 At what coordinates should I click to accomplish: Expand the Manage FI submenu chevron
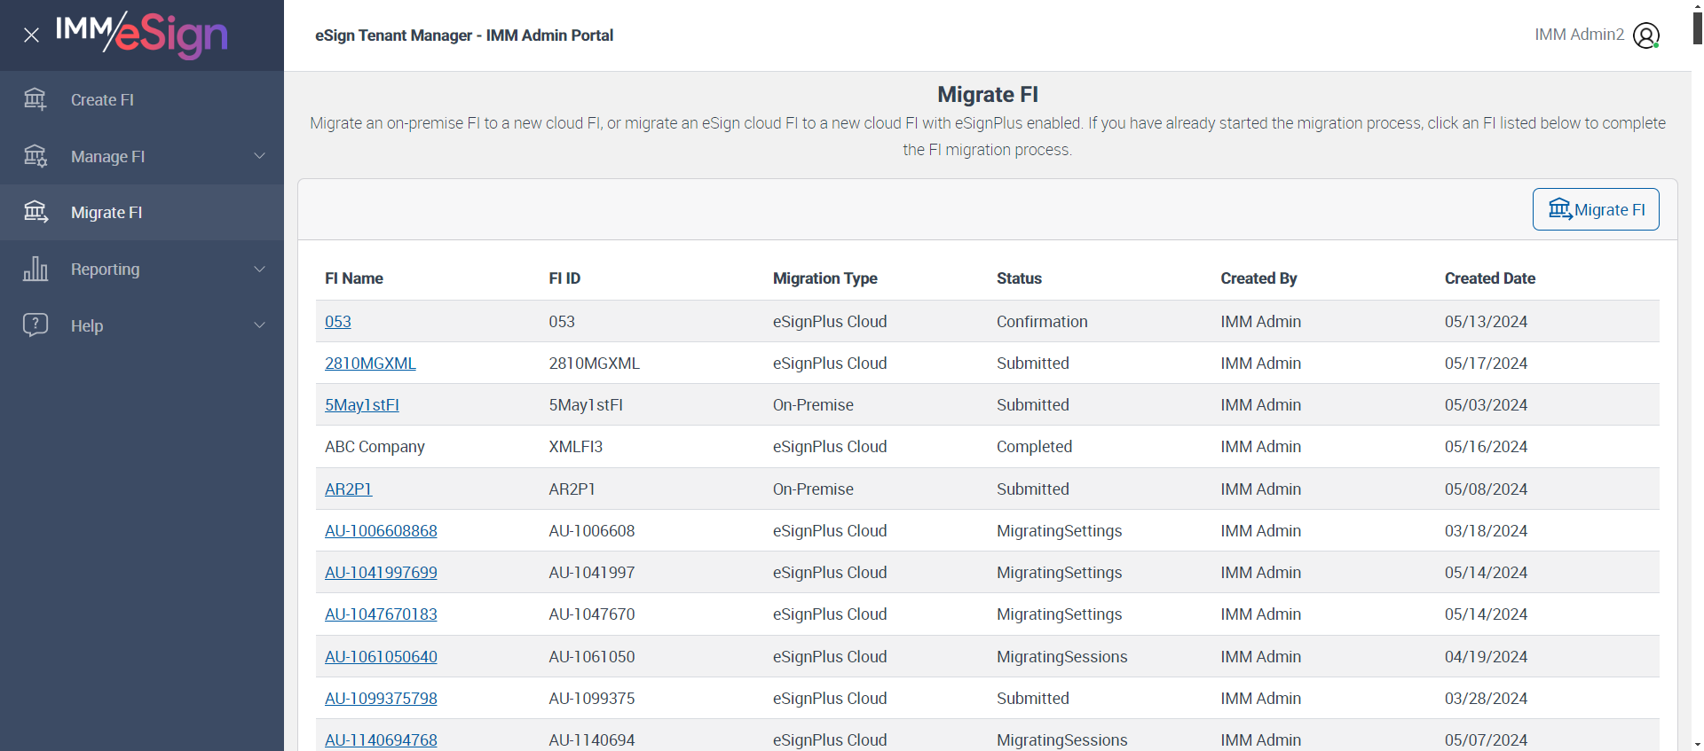pyautogui.click(x=260, y=156)
